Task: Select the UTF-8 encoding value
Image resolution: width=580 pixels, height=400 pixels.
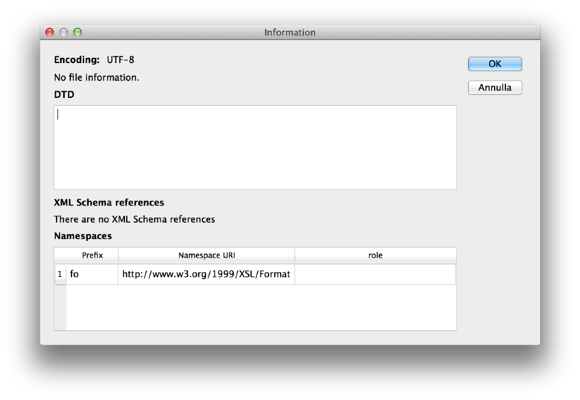Action: coord(120,60)
